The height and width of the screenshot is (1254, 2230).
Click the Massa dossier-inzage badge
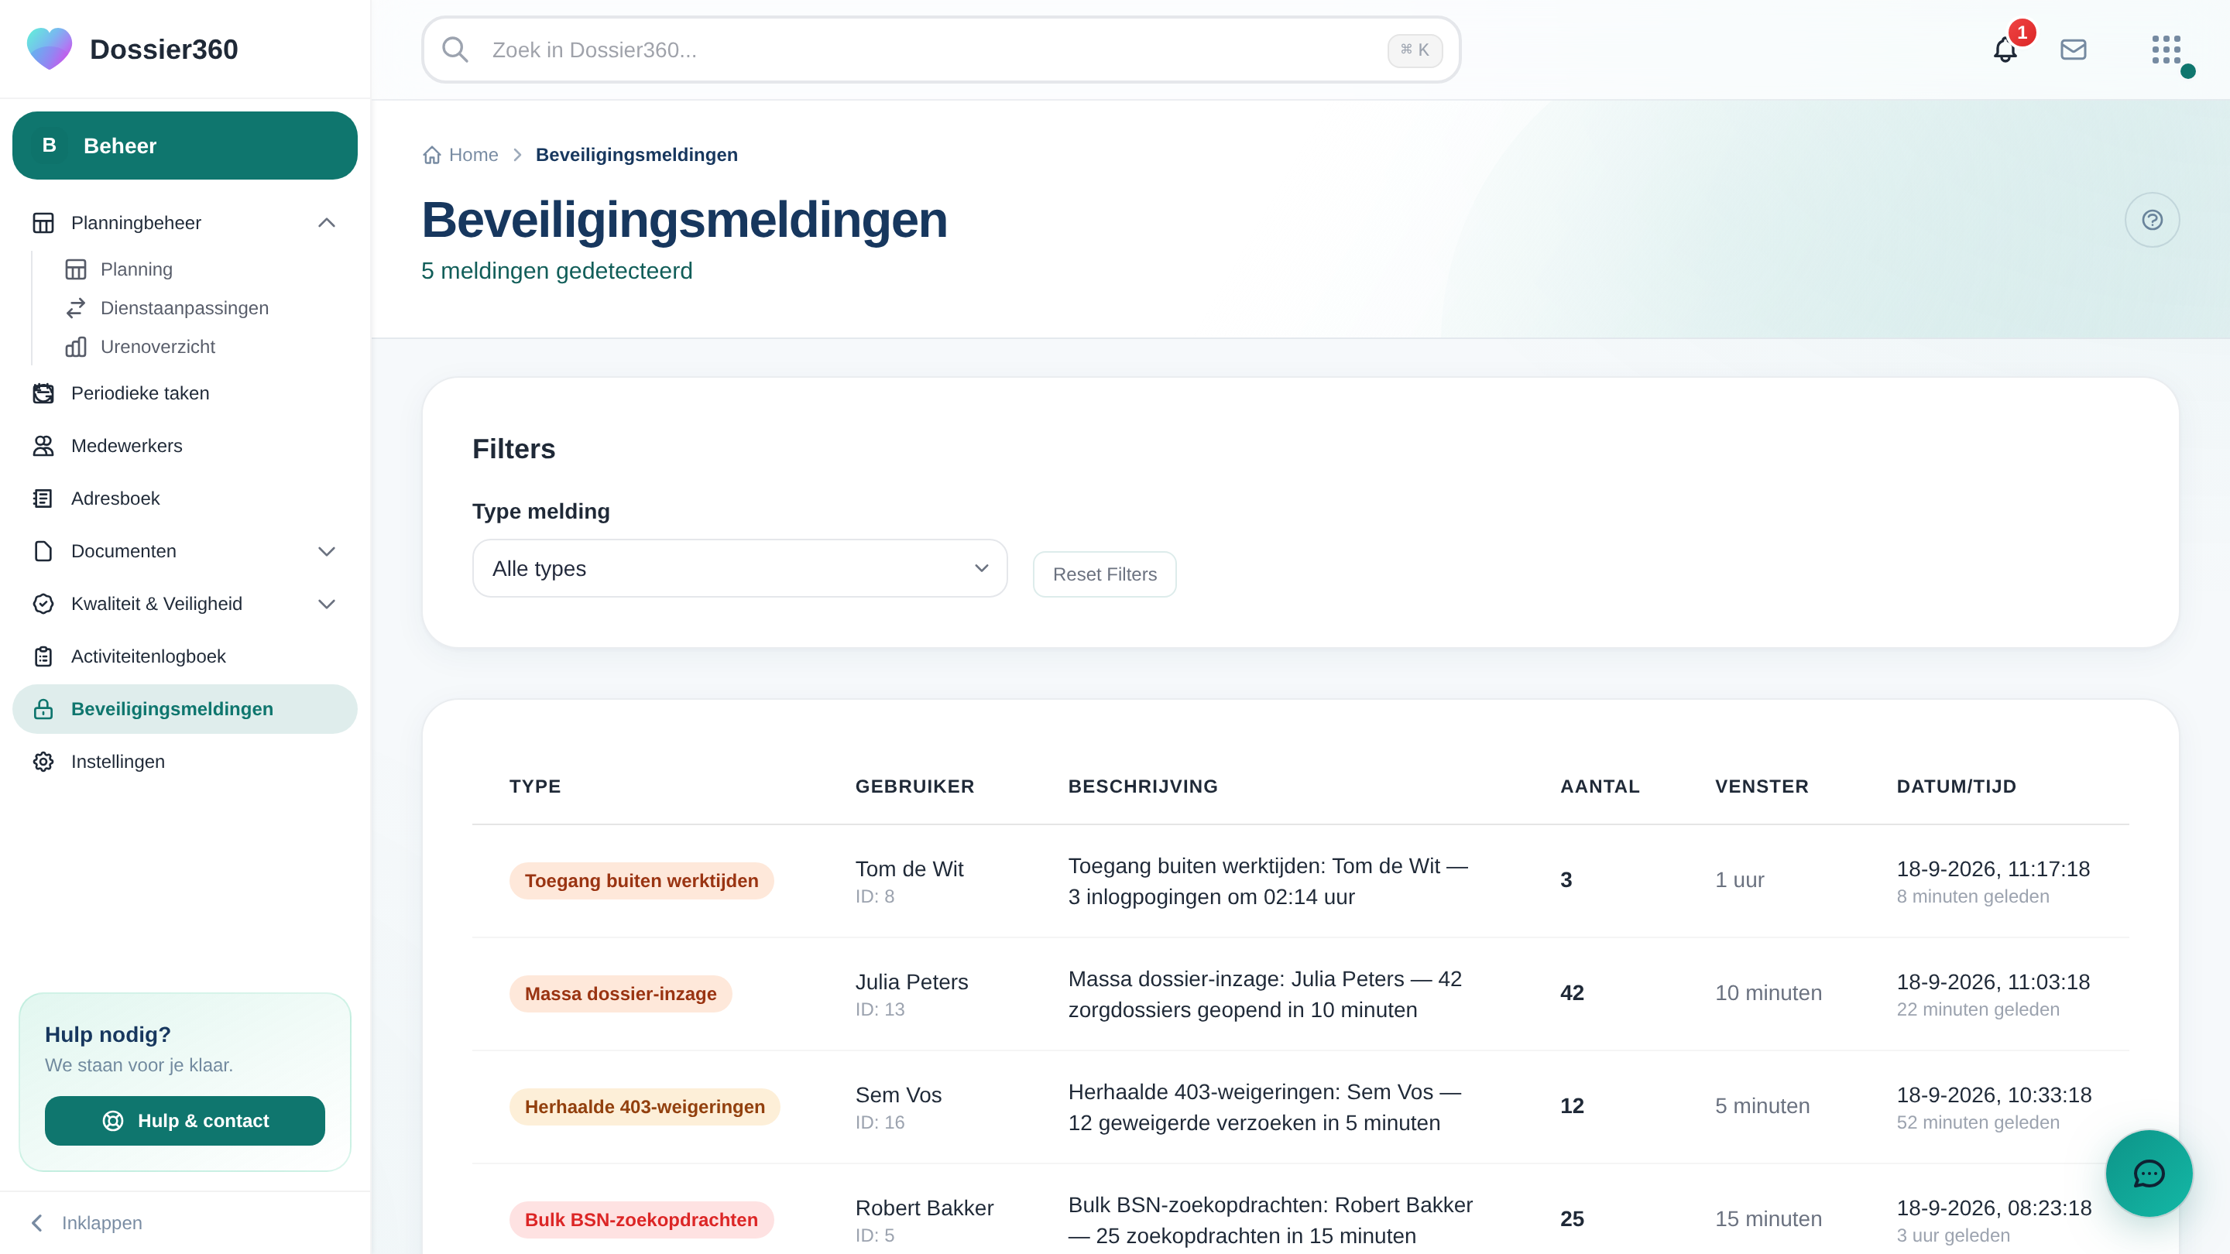621,993
